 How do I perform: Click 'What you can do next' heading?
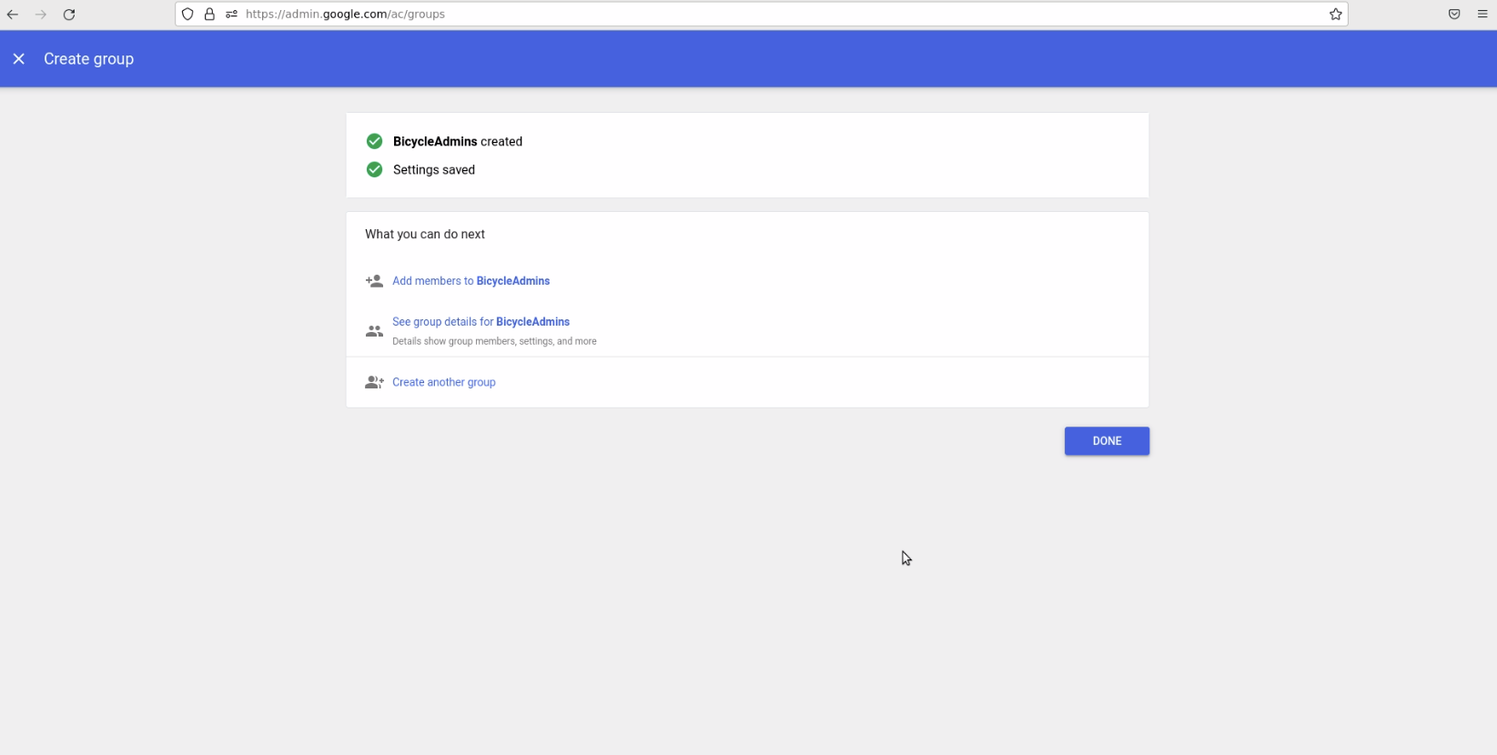425,235
